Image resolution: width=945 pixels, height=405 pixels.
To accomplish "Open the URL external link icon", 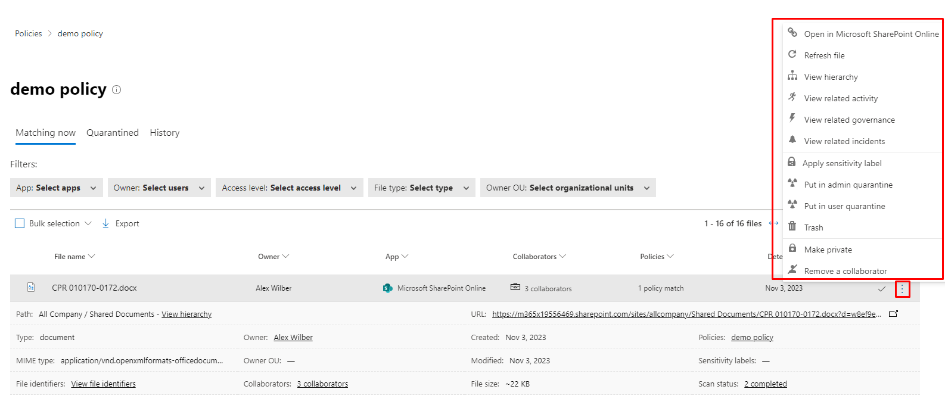I will tap(893, 314).
